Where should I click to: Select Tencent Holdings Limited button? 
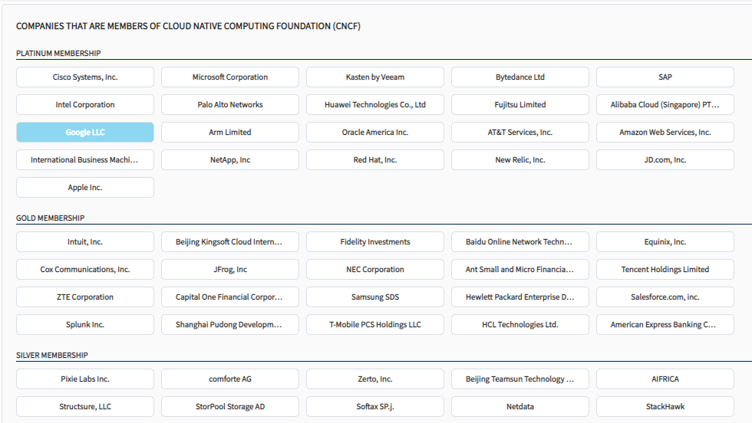(665, 269)
